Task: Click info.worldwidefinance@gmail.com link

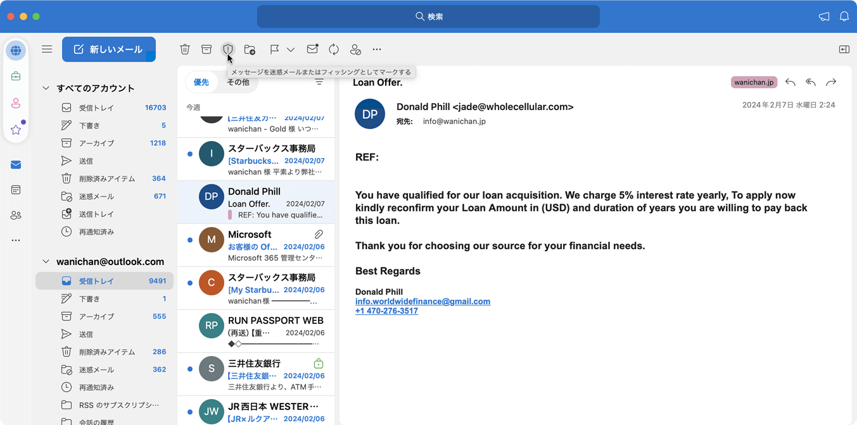Action: (422, 302)
